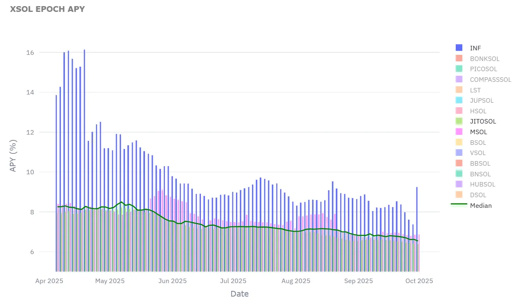This screenshot has width=526, height=306.
Task: Show the BONKSOL series via legend
Action: pos(484,59)
